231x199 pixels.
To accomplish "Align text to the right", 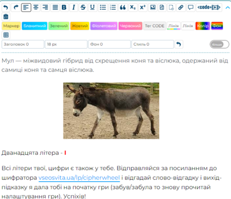I will point(45,8).
